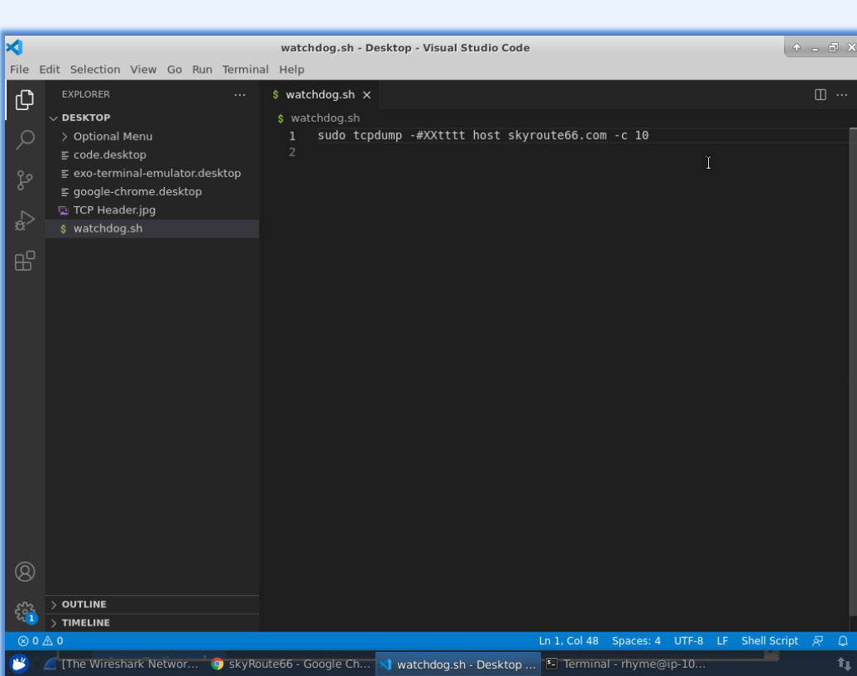Click Ln 1, Col 48 cursor position indicator
Screen dimensions: 857x676
[568, 640]
